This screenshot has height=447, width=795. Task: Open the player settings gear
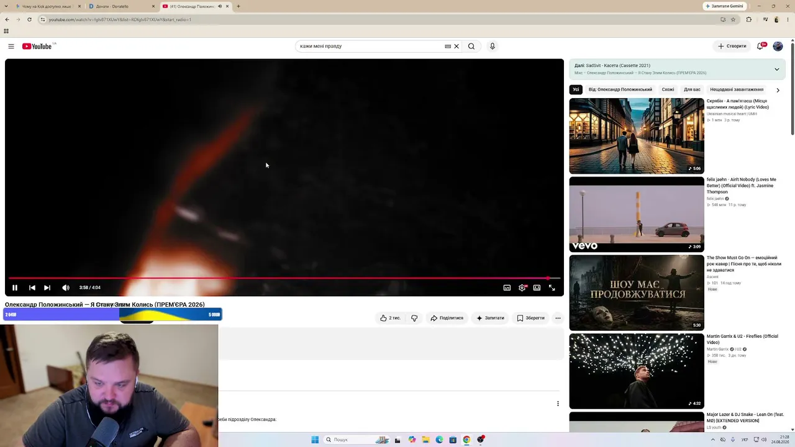coord(522,287)
